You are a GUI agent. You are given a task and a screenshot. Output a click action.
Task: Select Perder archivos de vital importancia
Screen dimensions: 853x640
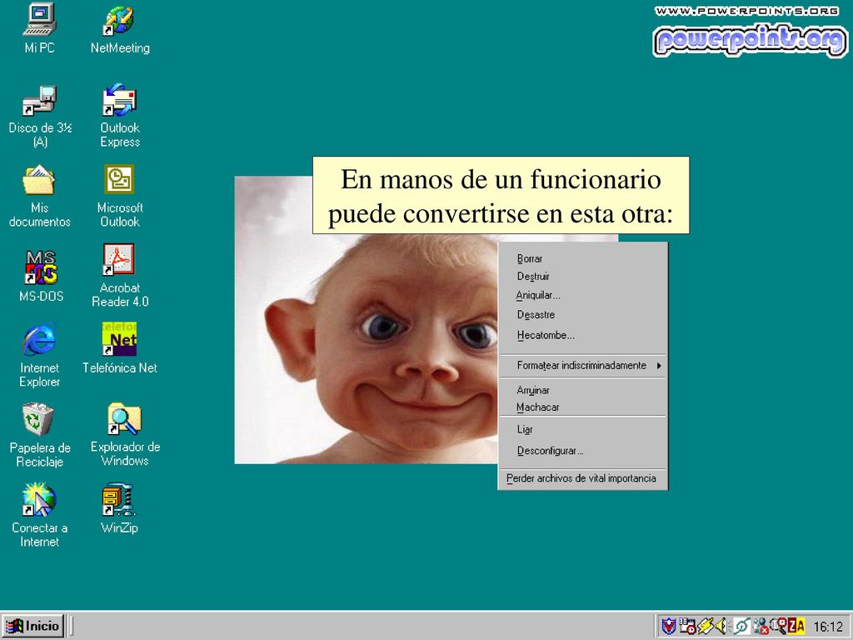(x=582, y=478)
